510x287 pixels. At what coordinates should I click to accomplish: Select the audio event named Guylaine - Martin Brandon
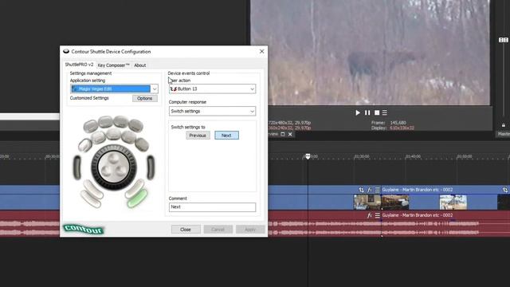418,215
